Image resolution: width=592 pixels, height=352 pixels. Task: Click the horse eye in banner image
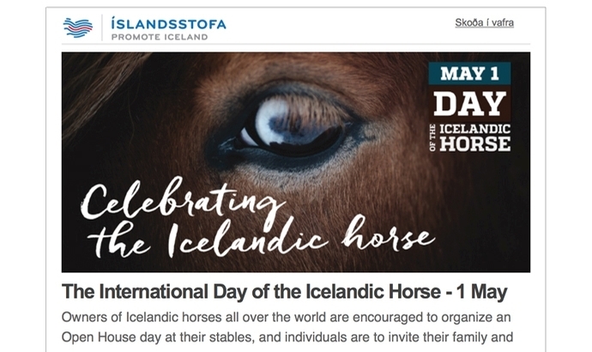(293, 124)
